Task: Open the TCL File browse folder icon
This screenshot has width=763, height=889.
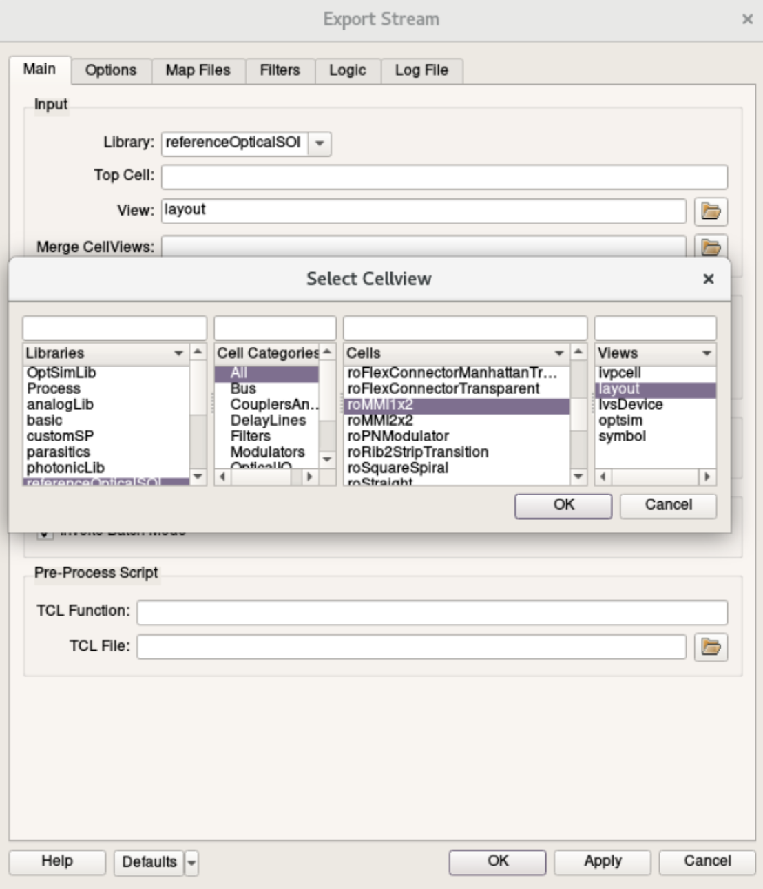Action: coord(711,647)
